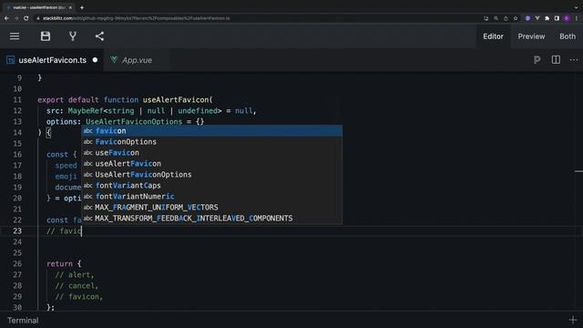Image resolution: width=583 pixels, height=328 pixels.
Task: Choose 'FaviconOptions' autocomplete suggestion
Action: click(212, 142)
